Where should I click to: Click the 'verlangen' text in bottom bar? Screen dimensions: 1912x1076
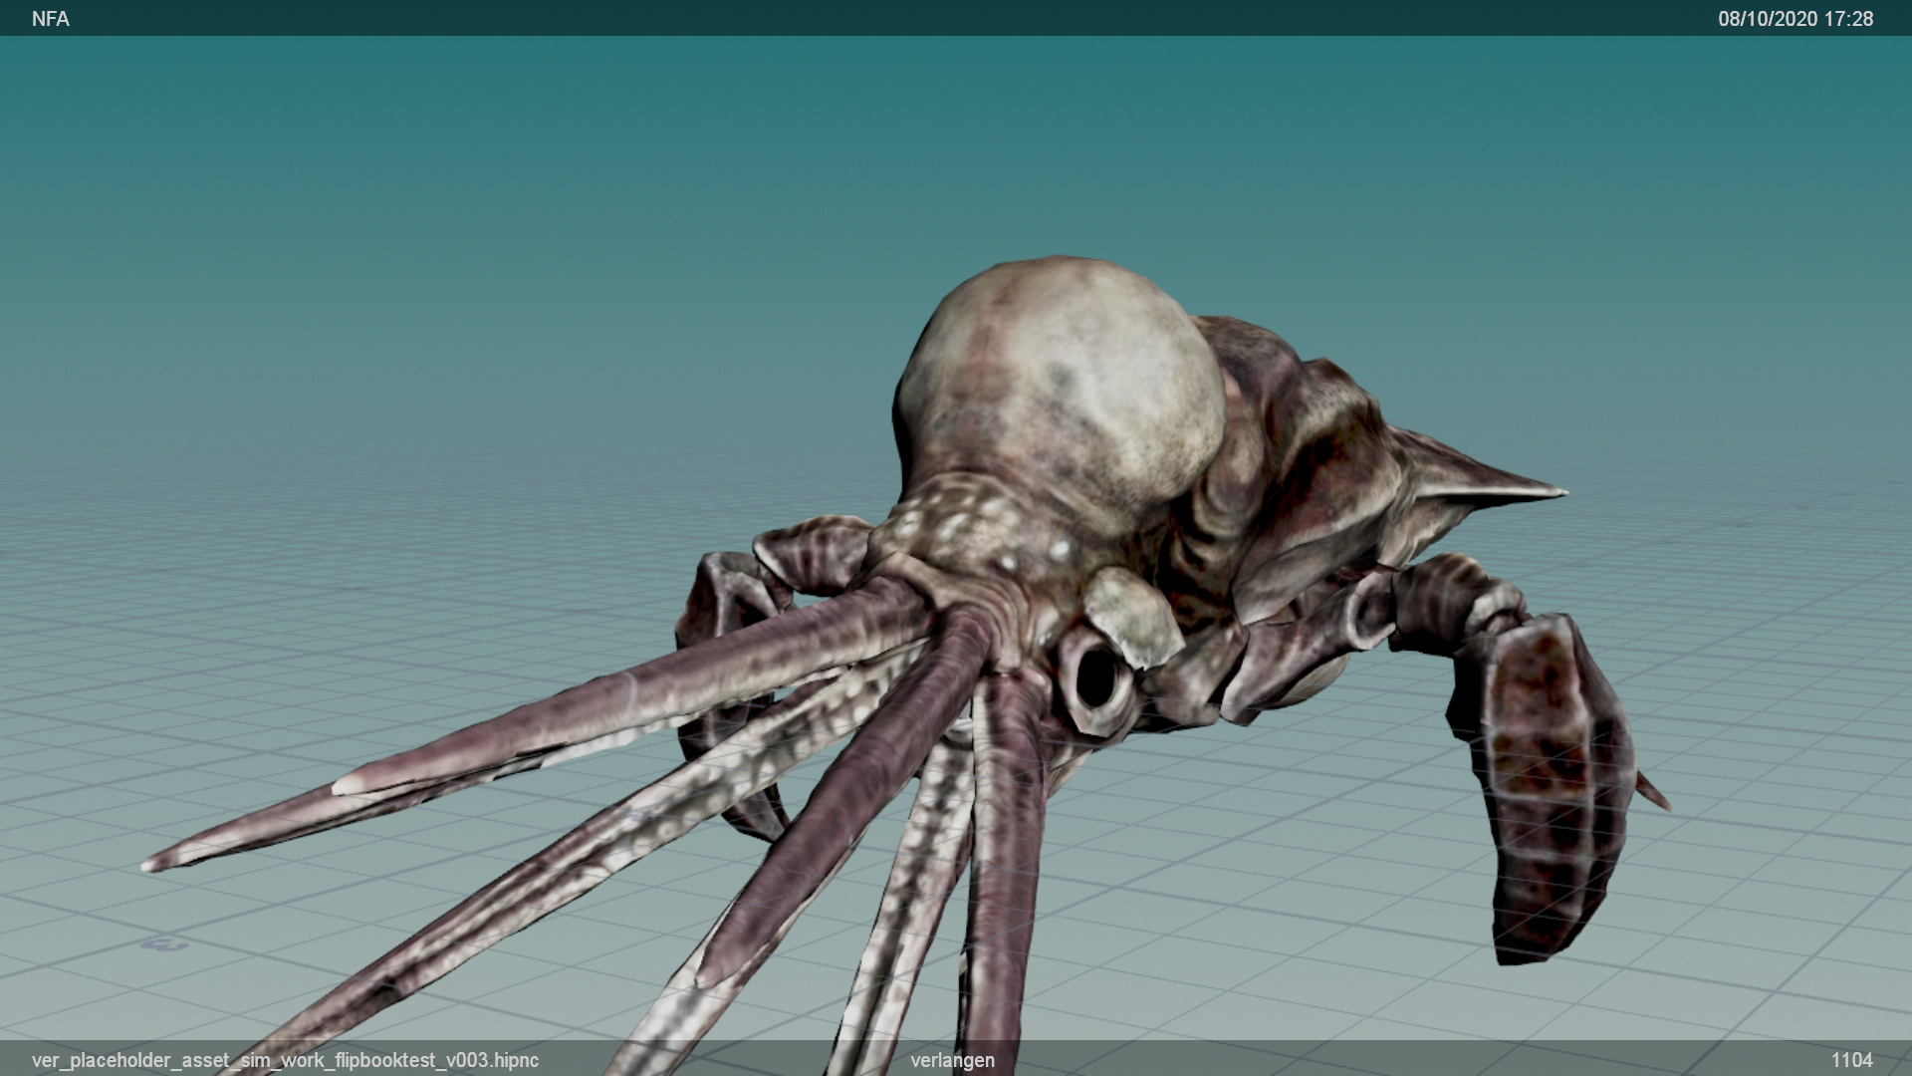[x=952, y=1060]
